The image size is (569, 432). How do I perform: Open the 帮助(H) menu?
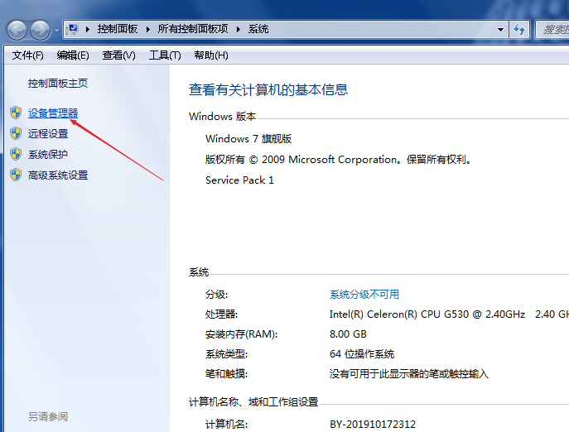click(x=211, y=55)
